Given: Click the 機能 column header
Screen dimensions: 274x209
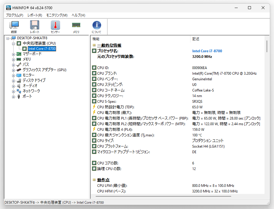Looking at the screenshot, I should pos(141,39).
